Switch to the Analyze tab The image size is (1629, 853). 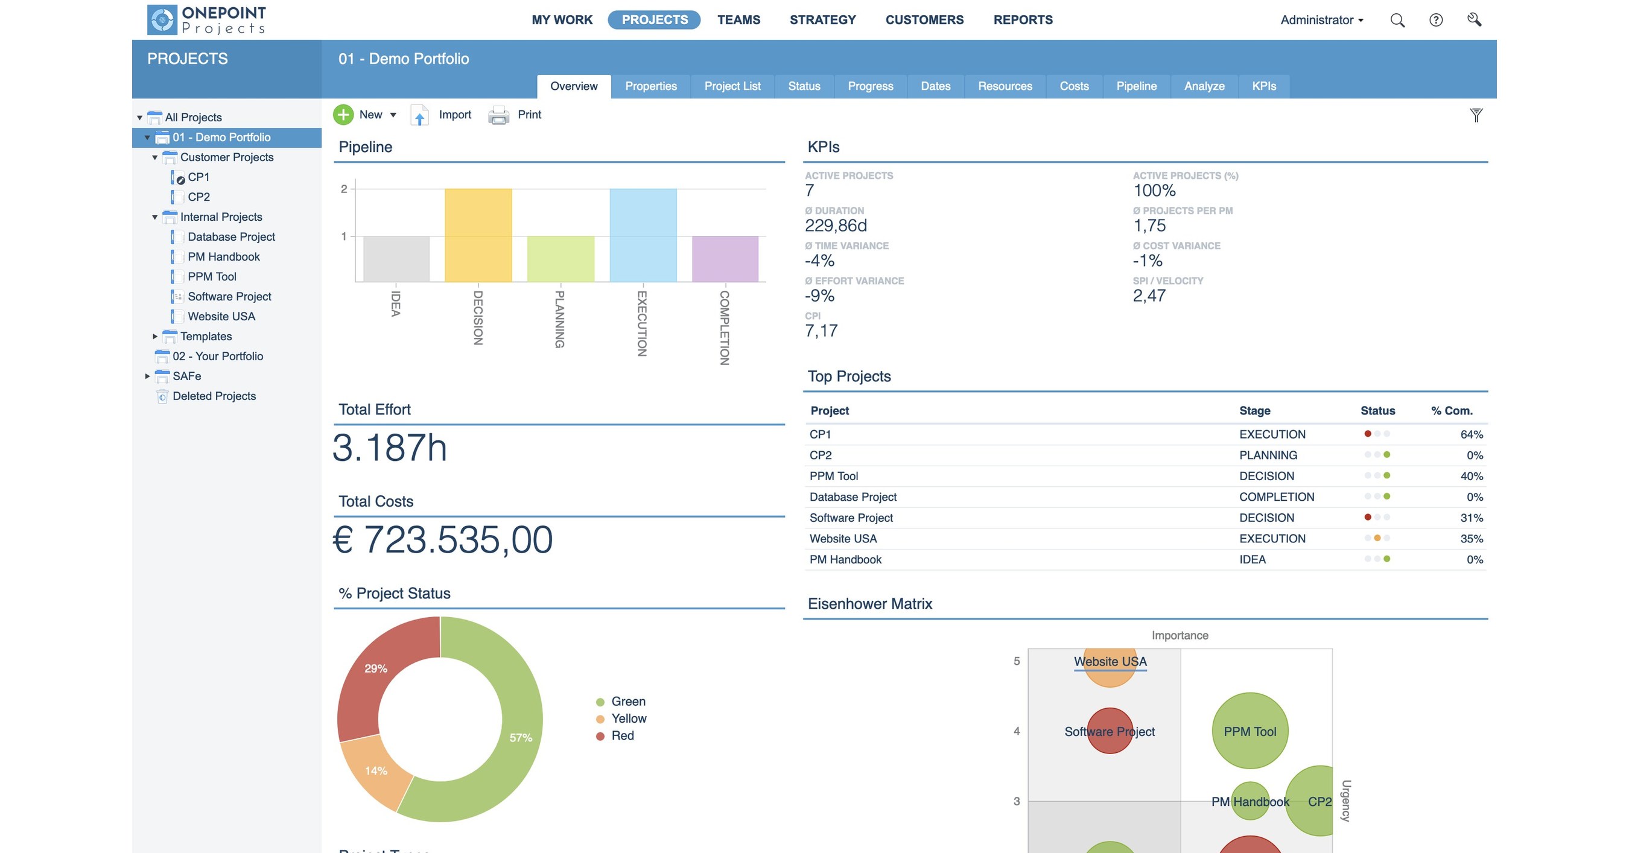point(1204,87)
